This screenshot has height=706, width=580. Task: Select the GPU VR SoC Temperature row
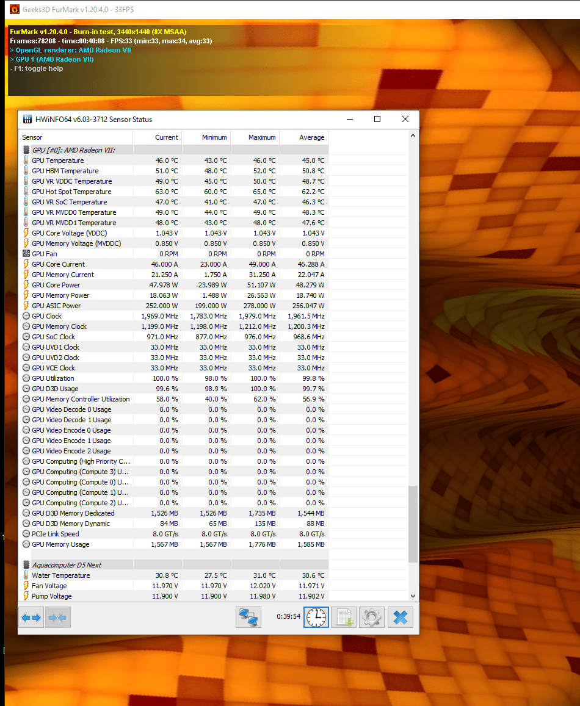(x=173, y=202)
